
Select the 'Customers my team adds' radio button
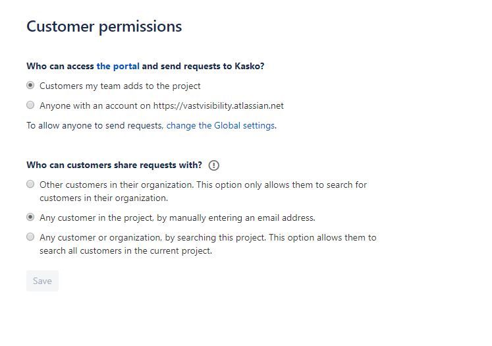(30, 85)
